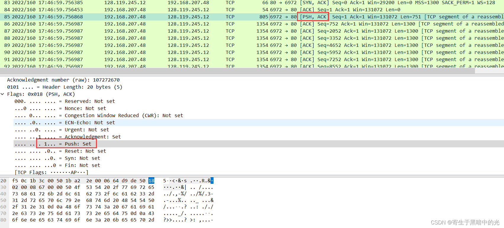Select the Syn: Not set line
Screen dimensions: 504x228
[x=57, y=158]
